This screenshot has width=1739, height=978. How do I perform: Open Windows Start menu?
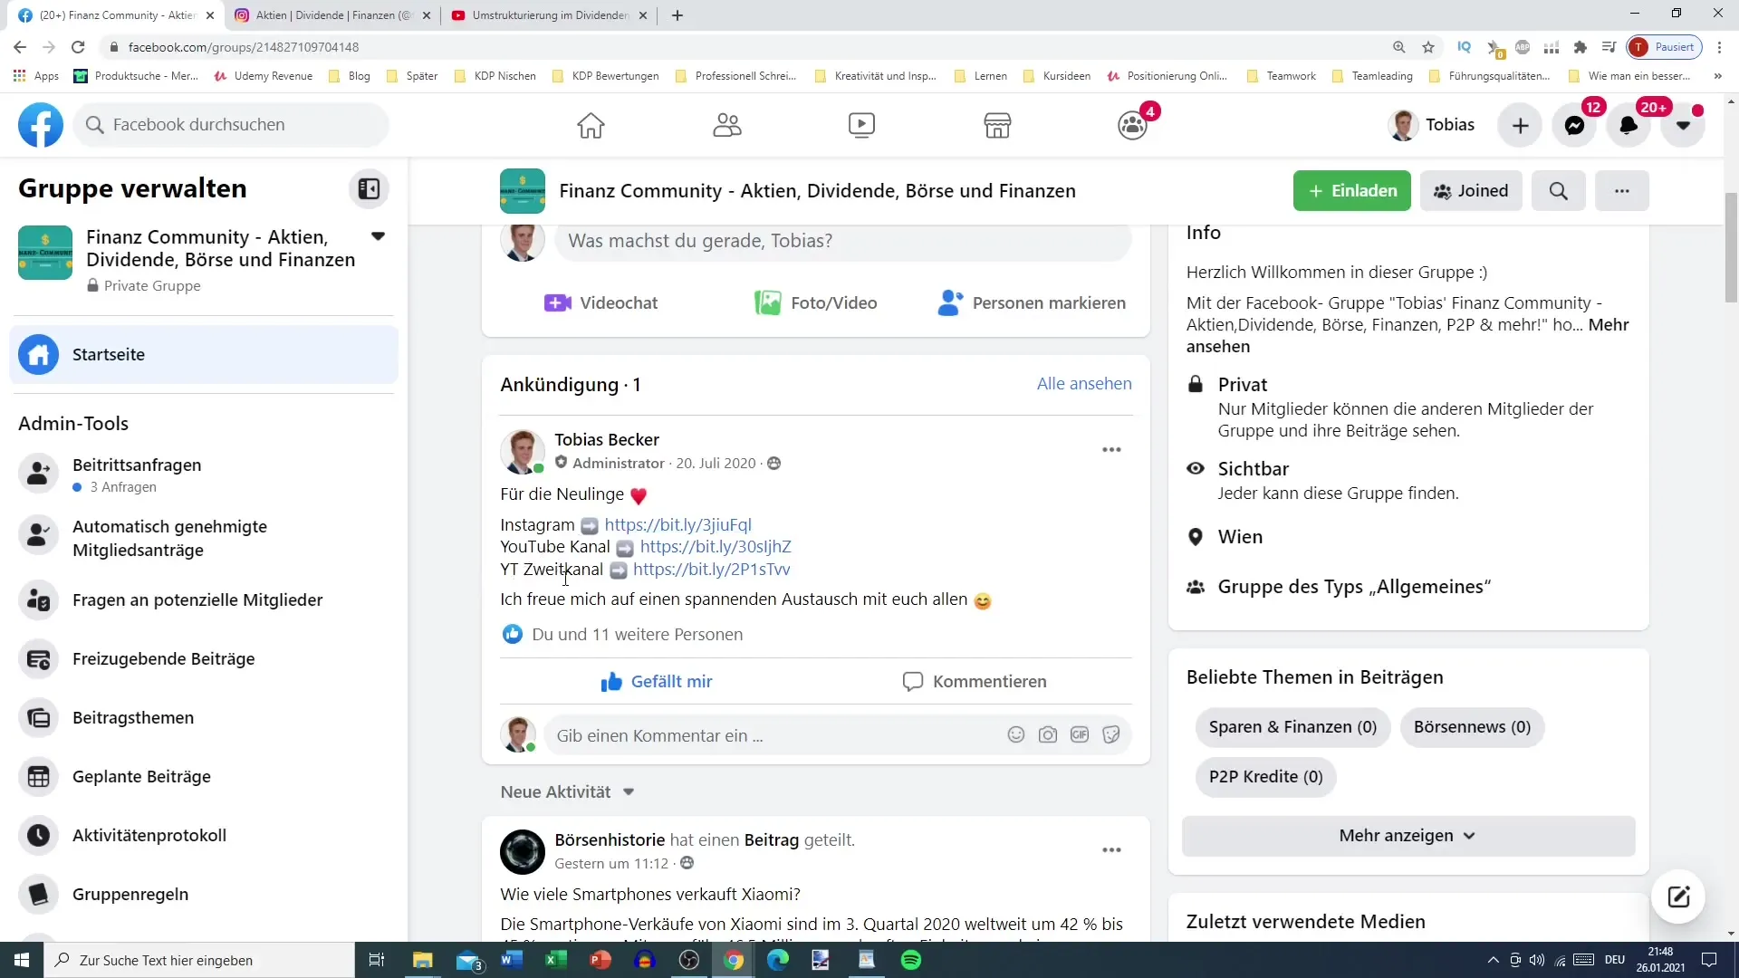tap(22, 960)
